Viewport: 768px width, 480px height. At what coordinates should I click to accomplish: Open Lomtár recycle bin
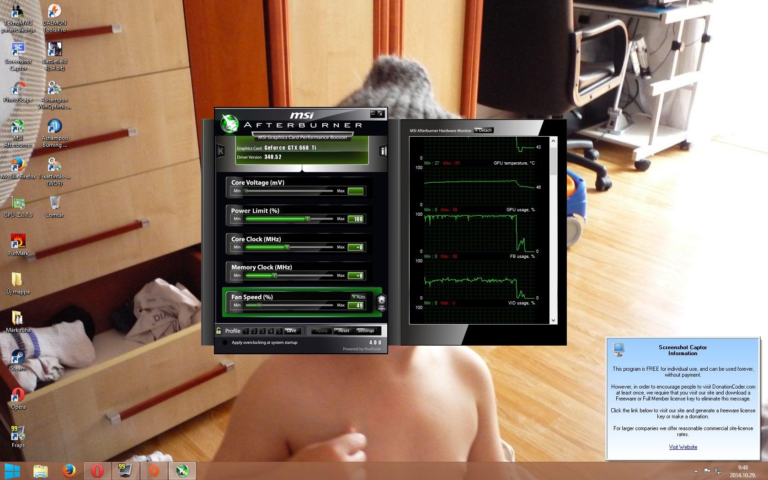(54, 207)
